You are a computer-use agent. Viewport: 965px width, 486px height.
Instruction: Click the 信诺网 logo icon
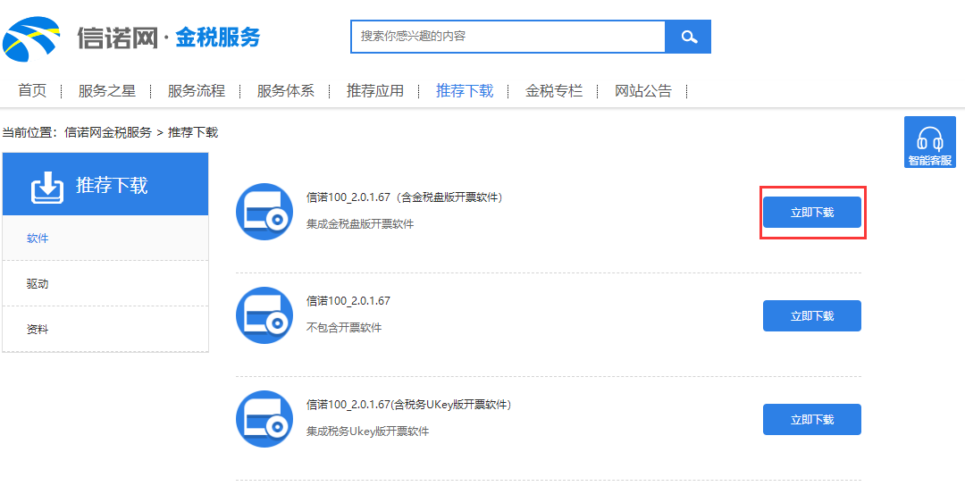pos(30,38)
